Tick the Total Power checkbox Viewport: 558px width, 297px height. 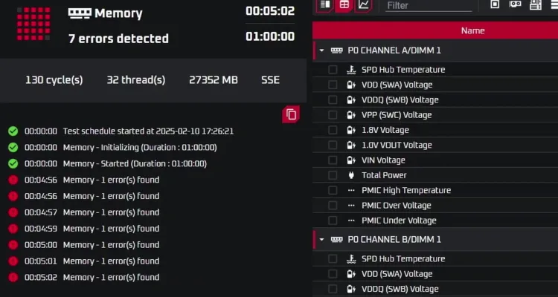333,175
